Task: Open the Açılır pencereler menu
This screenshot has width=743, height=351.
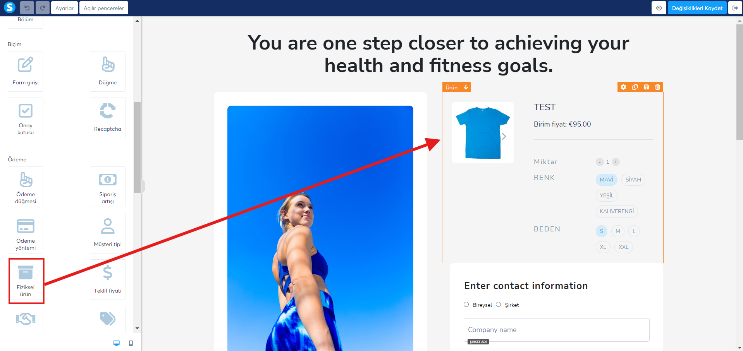Action: (104, 8)
